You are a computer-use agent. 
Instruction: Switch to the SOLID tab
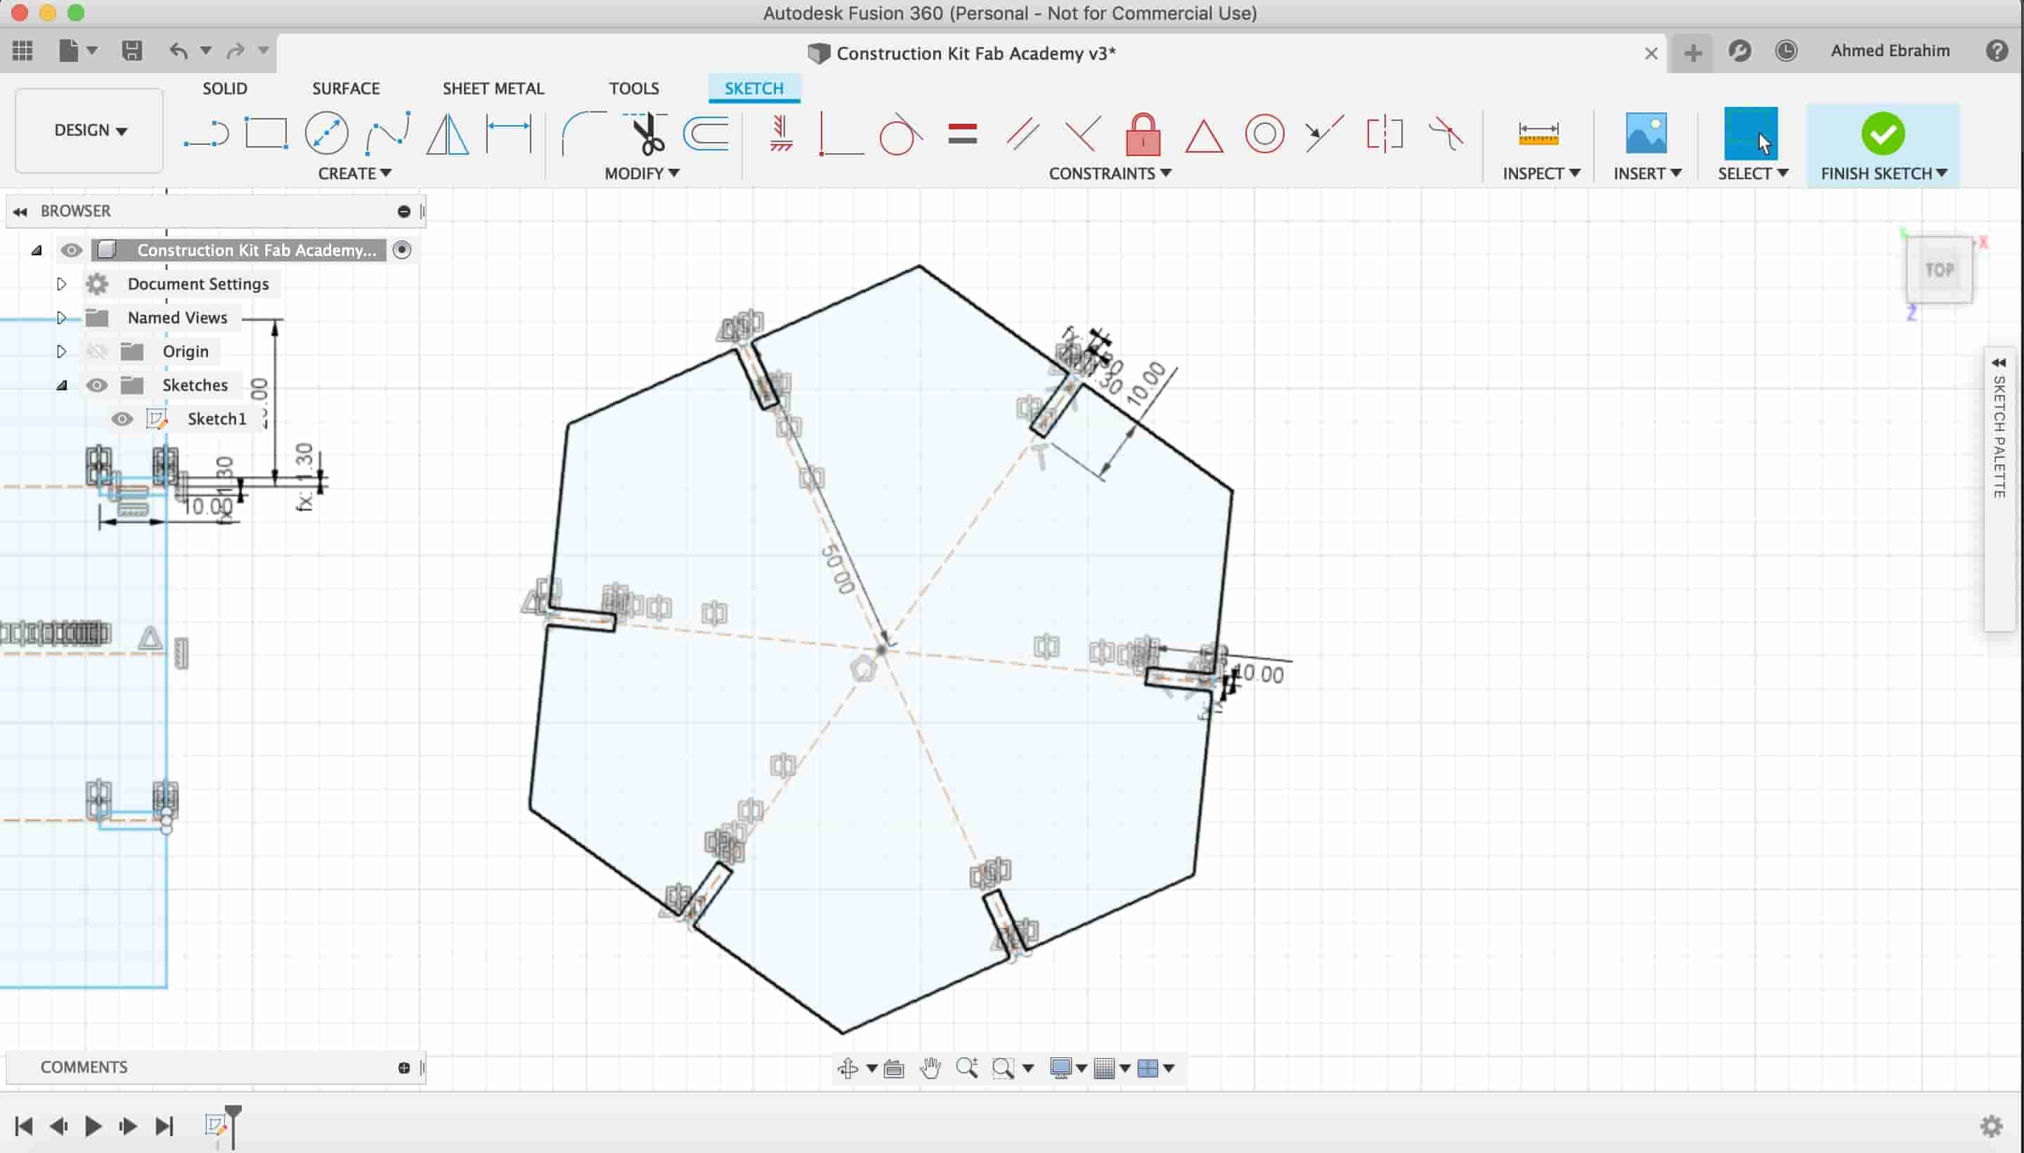pyautogui.click(x=225, y=88)
